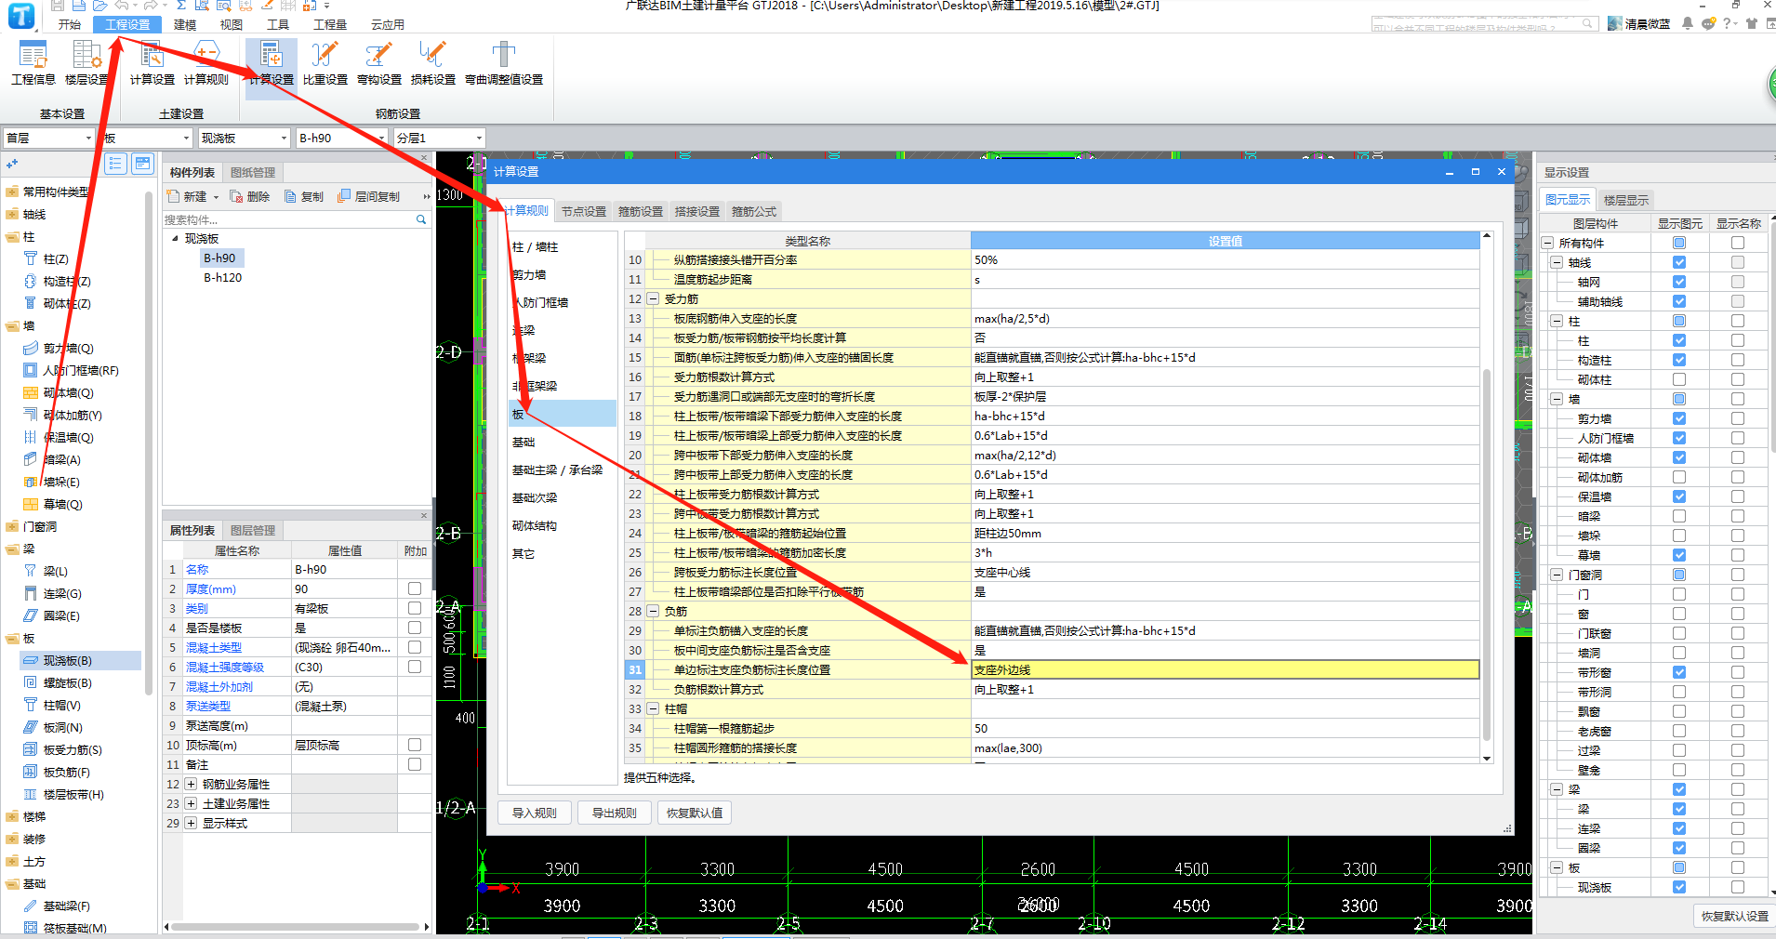The height and width of the screenshot is (939, 1776).
Task: Expand 钢筋业务属性 row
Action: 191,784
